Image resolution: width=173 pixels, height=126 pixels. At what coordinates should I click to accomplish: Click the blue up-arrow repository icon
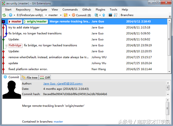click(x=11, y=15)
